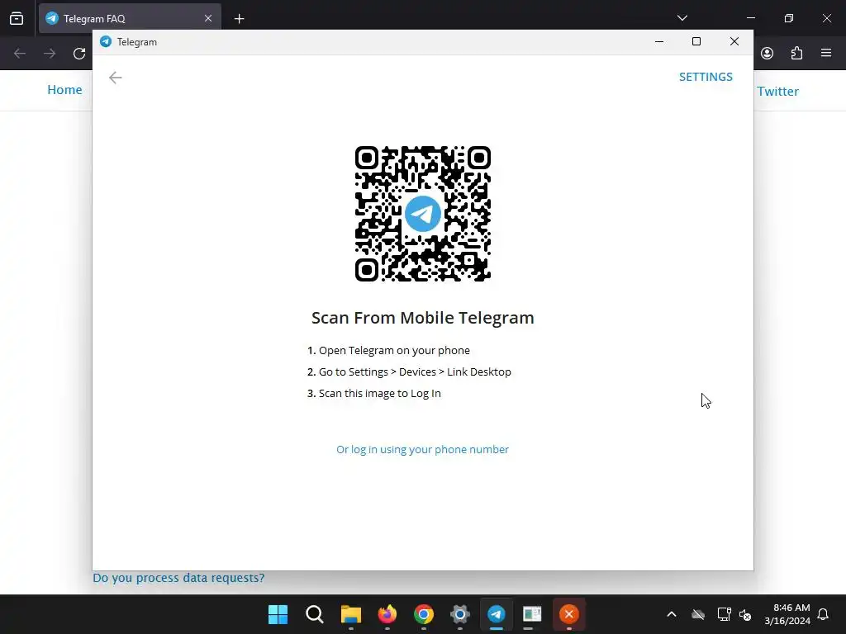
Task: Open SETTINGS in the Telegram window
Action: (x=706, y=77)
